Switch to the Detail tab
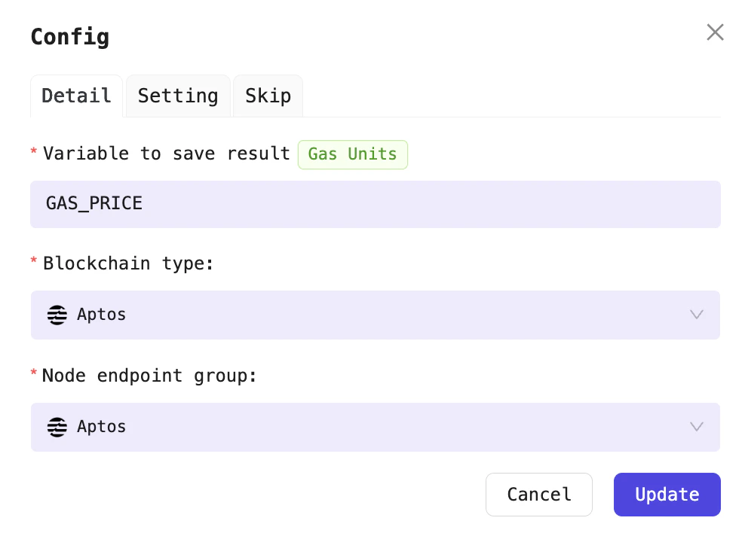Viewport: 742px width, 533px height. coord(76,96)
